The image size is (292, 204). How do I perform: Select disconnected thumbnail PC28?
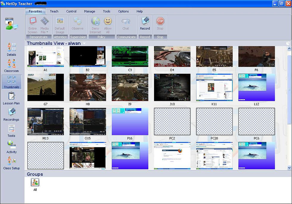click(214, 122)
